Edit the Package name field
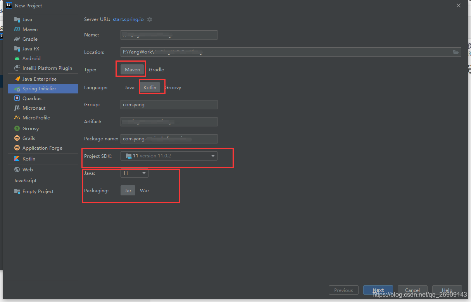Image resolution: width=471 pixels, height=302 pixels. (169, 139)
